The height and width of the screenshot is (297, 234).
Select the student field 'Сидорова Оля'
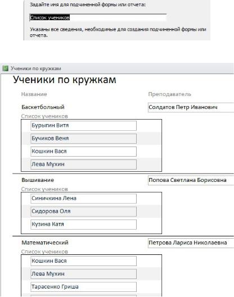[83, 212]
